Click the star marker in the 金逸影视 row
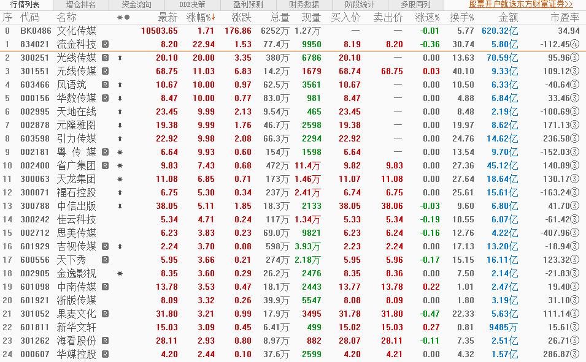Screen dimensions: 586x362 point(120,274)
